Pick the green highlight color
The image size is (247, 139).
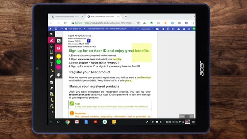pyautogui.click(x=59, y=62)
